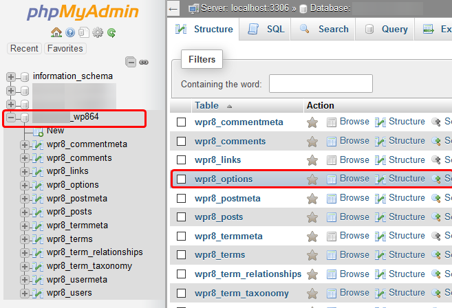Expand wpr8_links in the navigation tree

25,172
